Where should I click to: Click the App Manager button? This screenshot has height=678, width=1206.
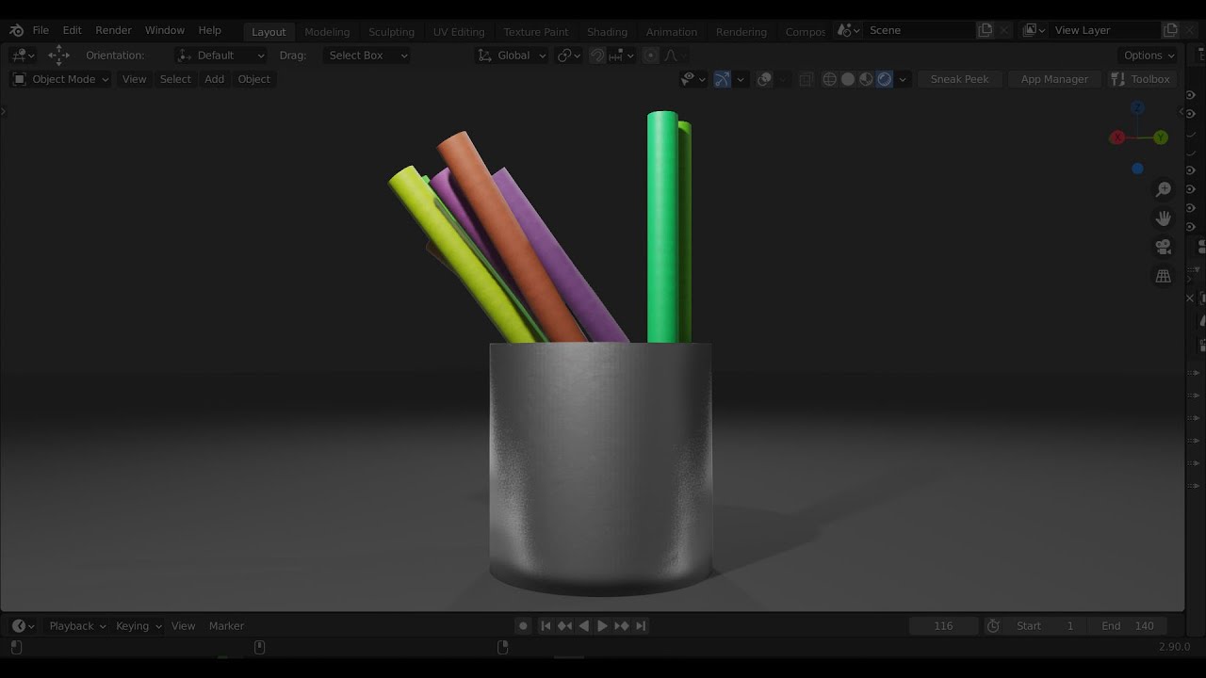pos(1054,79)
